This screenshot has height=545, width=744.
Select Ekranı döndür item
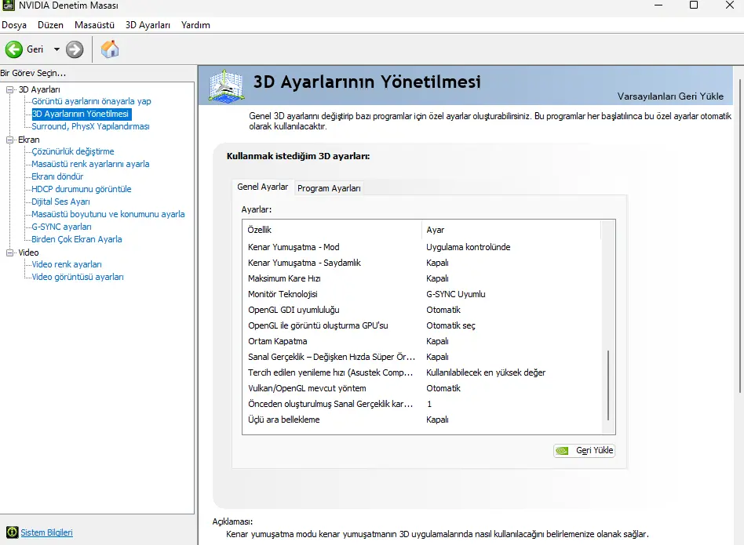point(57,176)
